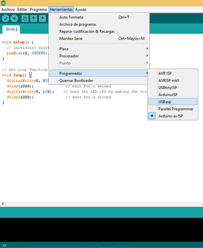Click the Save sketch down-arrow icon
203x248 pixels.
(x=42, y=18)
